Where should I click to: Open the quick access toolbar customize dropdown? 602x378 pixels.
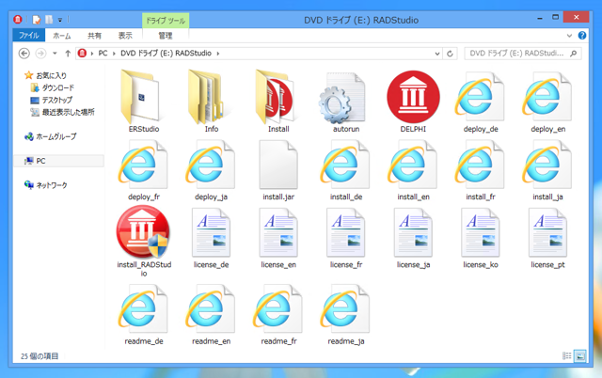tap(60, 20)
